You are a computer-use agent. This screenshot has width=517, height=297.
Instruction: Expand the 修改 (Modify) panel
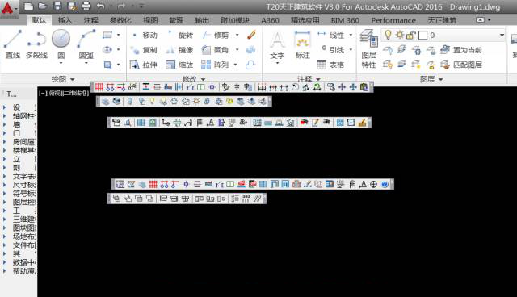pos(194,79)
